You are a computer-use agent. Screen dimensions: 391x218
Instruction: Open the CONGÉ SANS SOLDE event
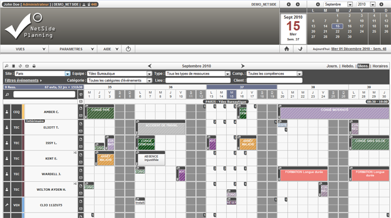(x=370, y=143)
